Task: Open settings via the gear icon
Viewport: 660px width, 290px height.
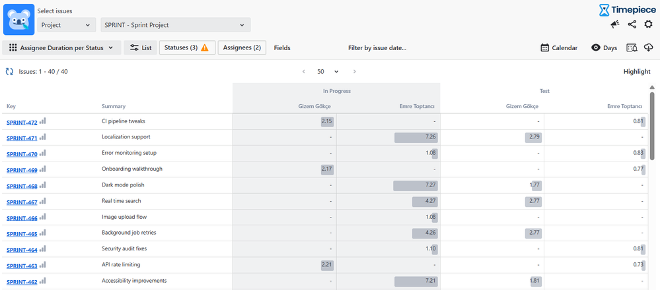Action: click(648, 24)
